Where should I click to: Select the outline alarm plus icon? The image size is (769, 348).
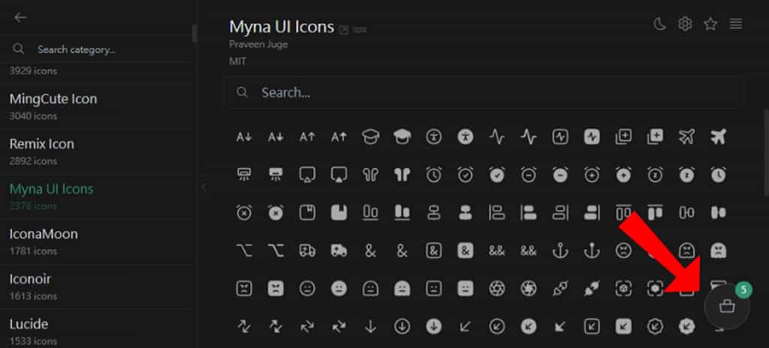pos(592,175)
